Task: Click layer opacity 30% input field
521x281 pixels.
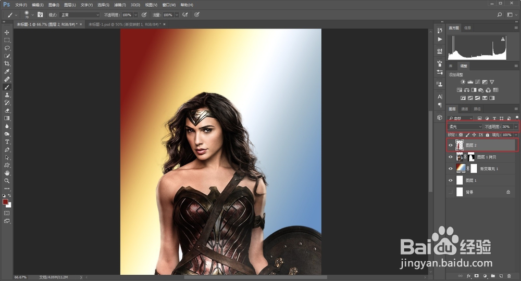Action: pos(507,127)
